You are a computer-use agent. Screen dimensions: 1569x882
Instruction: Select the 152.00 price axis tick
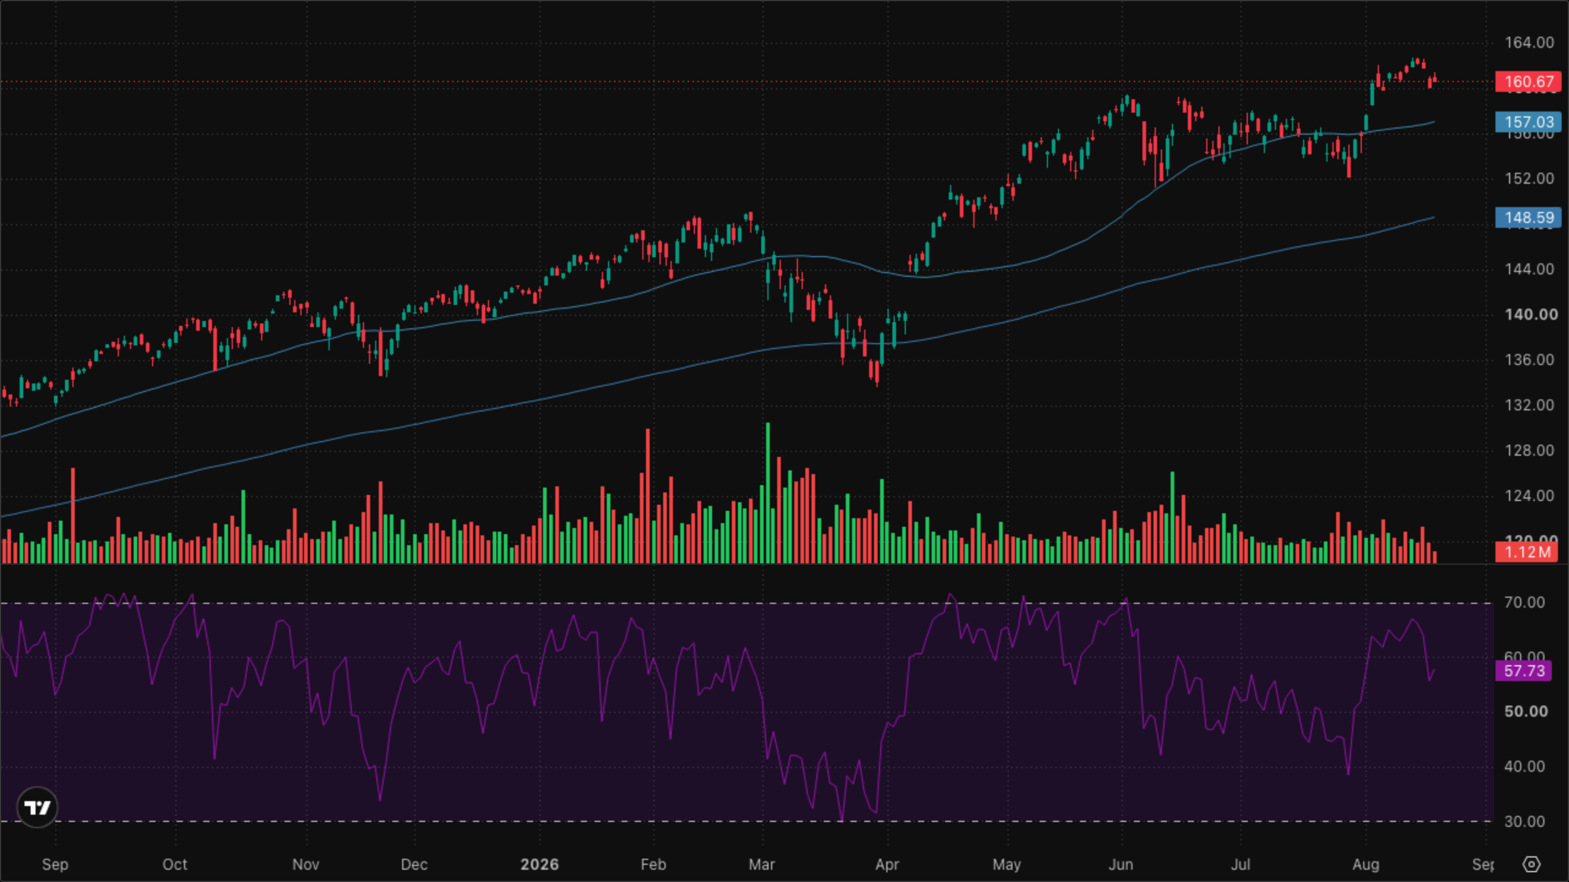click(x=1529, y=178)
